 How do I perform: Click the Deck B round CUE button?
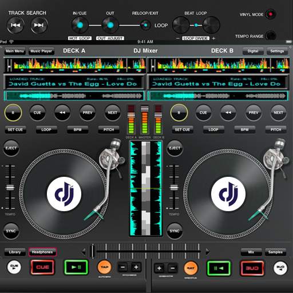coord(203,113)
